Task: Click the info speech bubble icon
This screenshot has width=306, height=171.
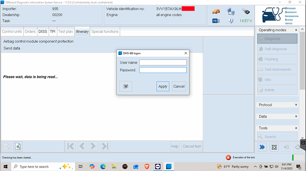Action: click(231, 21)
